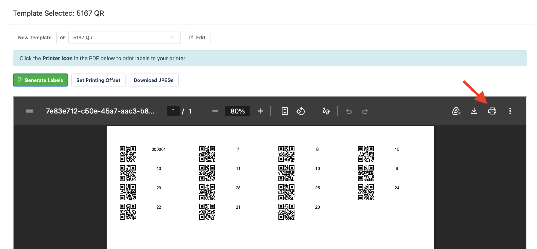Save PDF to Google Drive
The height and width of the screenshot is (249, 537).
[x=456, y=111]
